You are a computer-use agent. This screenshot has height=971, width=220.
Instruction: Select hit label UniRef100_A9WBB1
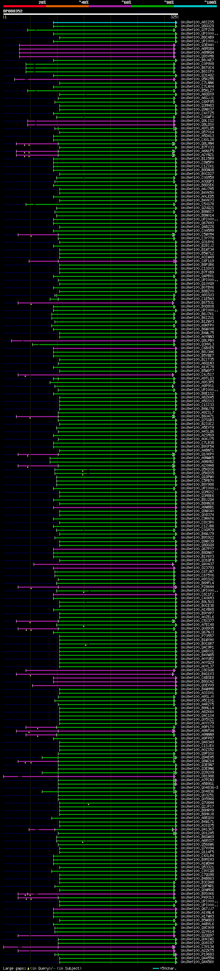(x=197, y=507)
